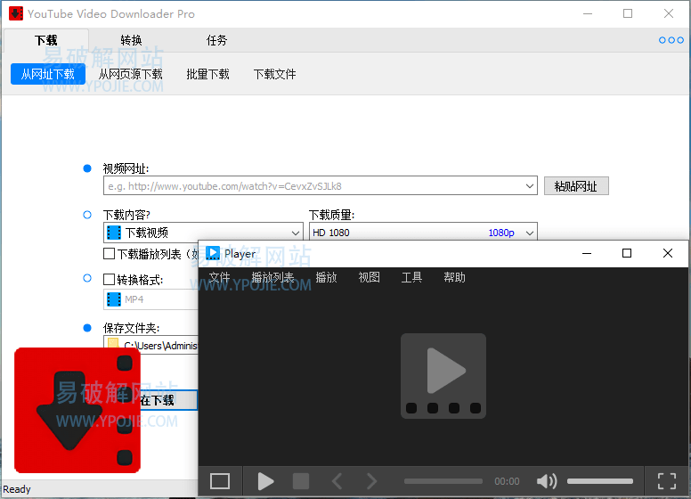
Task: Go to previous track in Player
Action: pos(337,481)
